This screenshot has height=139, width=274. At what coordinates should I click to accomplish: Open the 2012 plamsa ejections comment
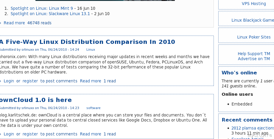tap(253, 128)
